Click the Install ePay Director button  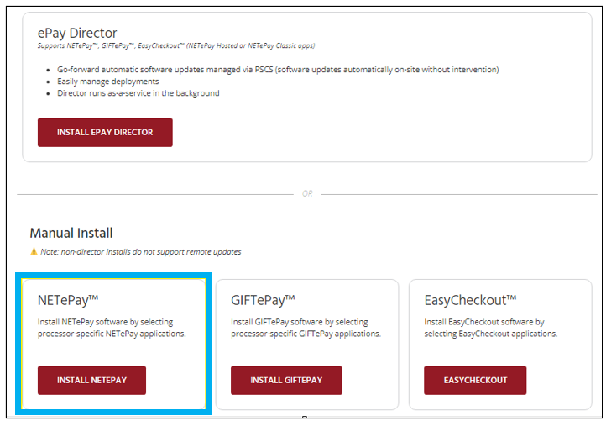coord(105,132)
